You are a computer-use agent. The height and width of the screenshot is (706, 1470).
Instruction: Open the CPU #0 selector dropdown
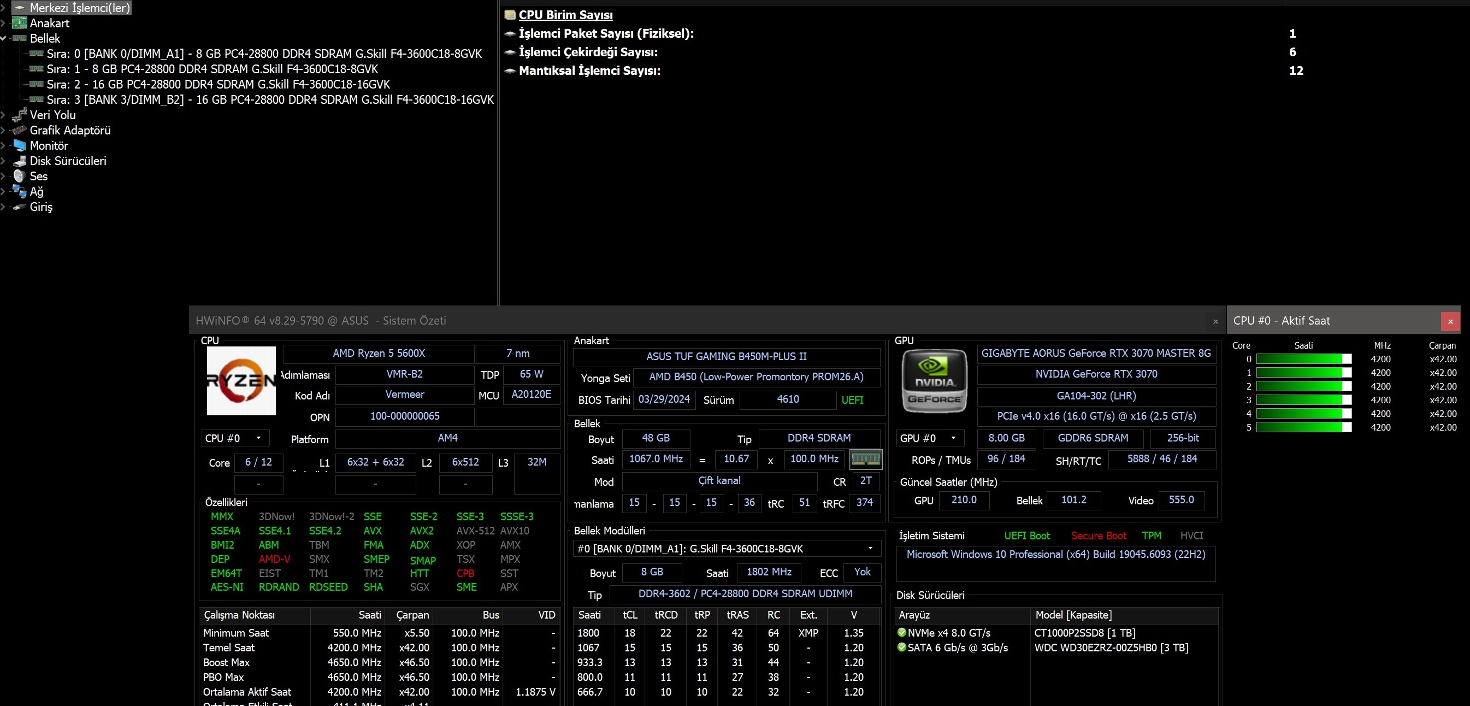click(x=235, y=438)
